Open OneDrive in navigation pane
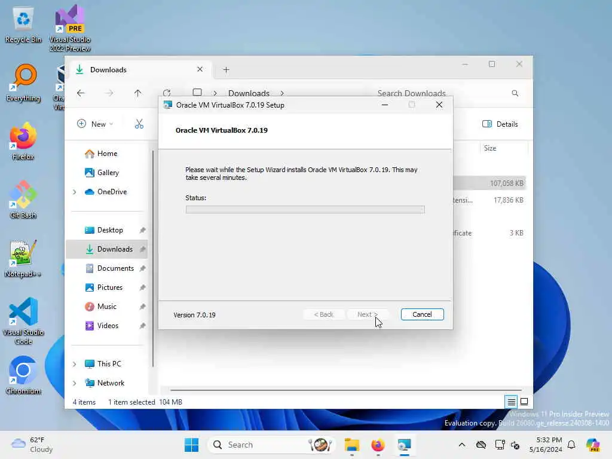612x459 pixels. tap(112, 192)
